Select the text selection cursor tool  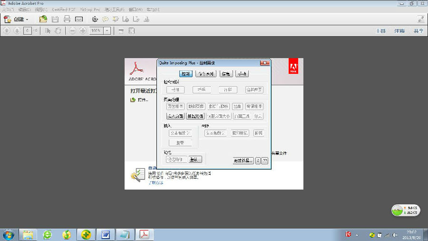tap(48, 31)
